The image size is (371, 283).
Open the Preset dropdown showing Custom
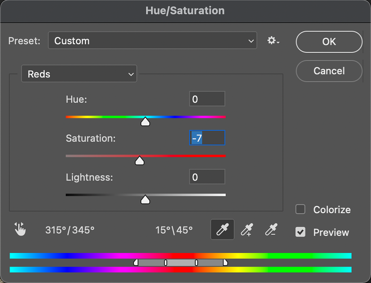(152, 41)
